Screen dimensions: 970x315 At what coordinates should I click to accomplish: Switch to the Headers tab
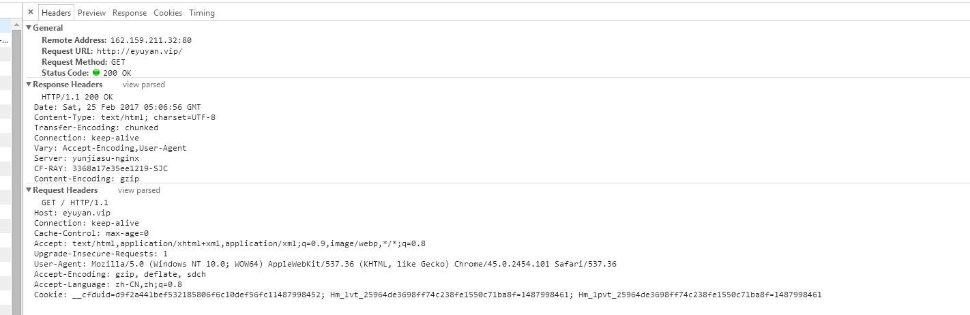coord(56,13)
